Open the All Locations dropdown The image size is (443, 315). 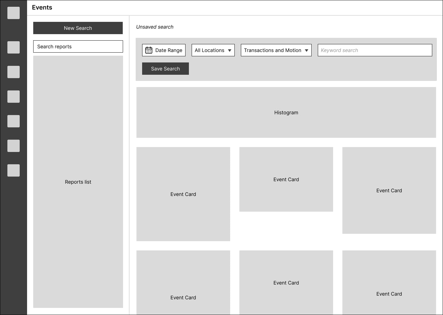213,50
